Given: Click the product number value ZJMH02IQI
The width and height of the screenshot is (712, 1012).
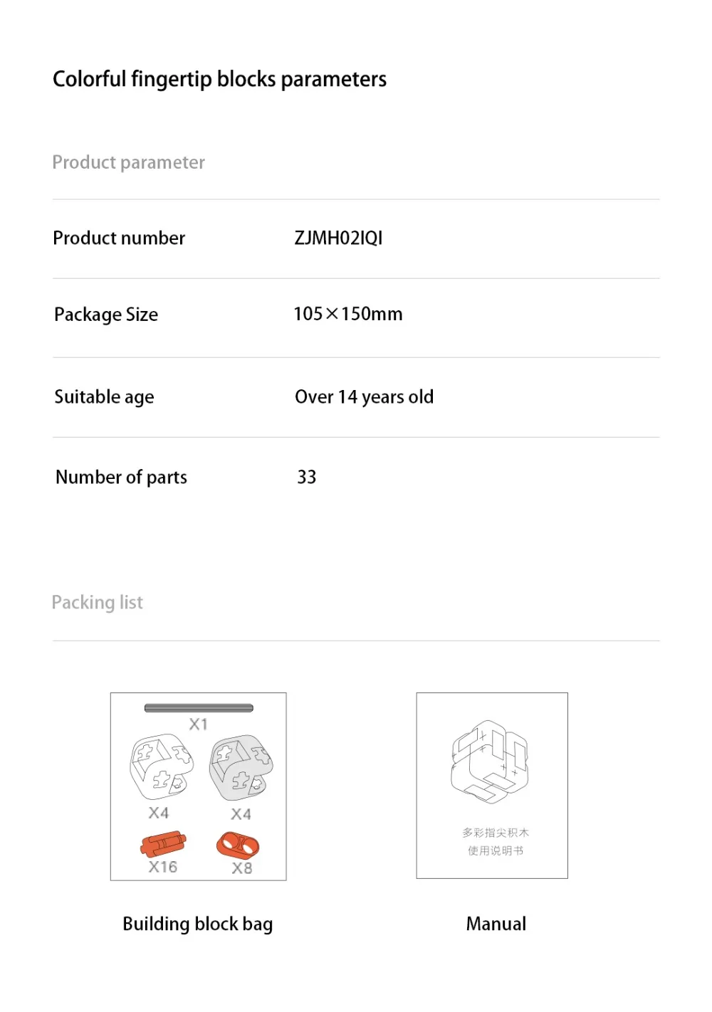Looking at the screenshot, I should click(x=338, y=238).
